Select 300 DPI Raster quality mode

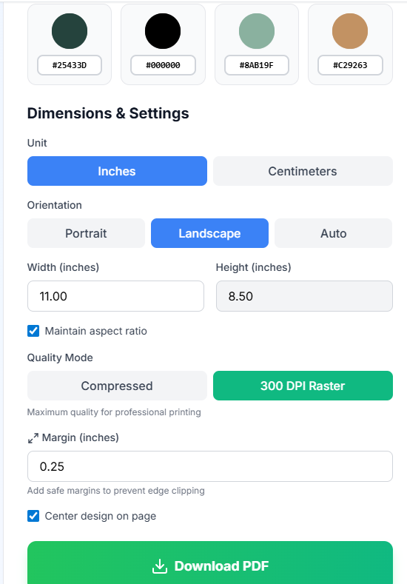click(x=303, y=386)
